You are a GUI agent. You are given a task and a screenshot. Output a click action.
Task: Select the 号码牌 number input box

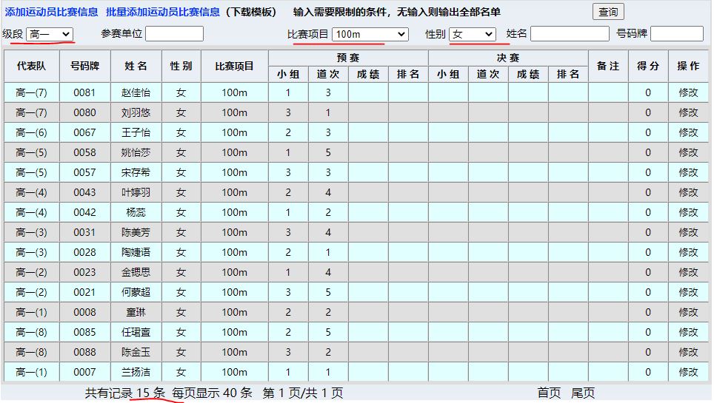676,34
